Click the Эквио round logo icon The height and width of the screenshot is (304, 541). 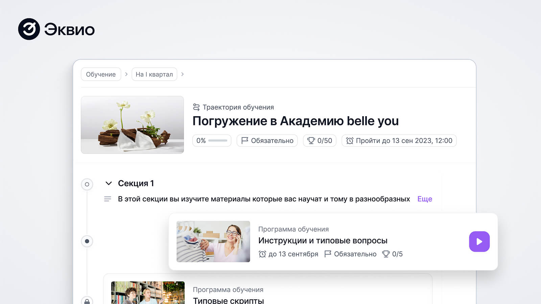pyautogui.click(x=29, y=29)
